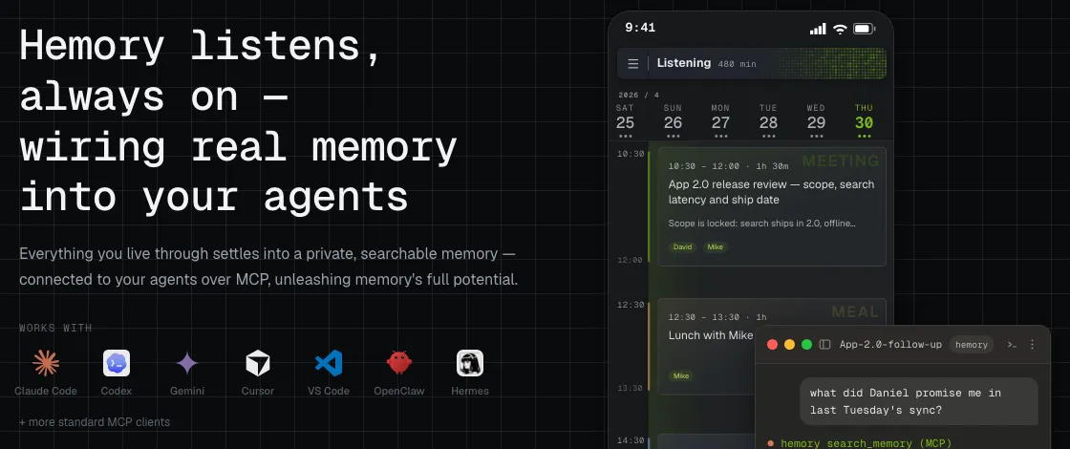The image size is (1070, 449).
Task: Click the Mike tag on the meeting card
Action: point(716,247)
